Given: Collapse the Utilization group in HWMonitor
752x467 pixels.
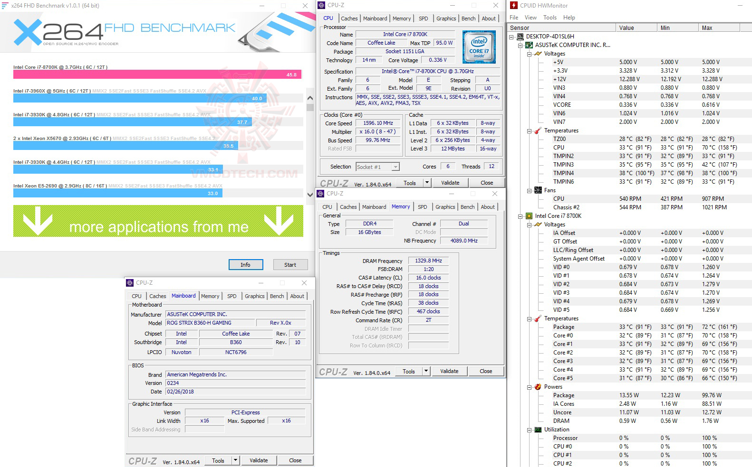Looking at the screenshot, I should (529, 430).
